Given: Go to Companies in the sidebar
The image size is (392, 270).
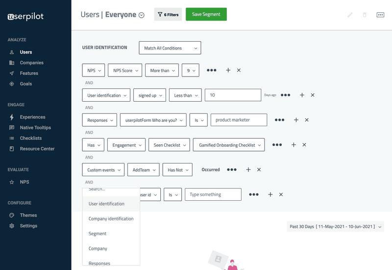Looking at the screenshot, I should point(32,63).
